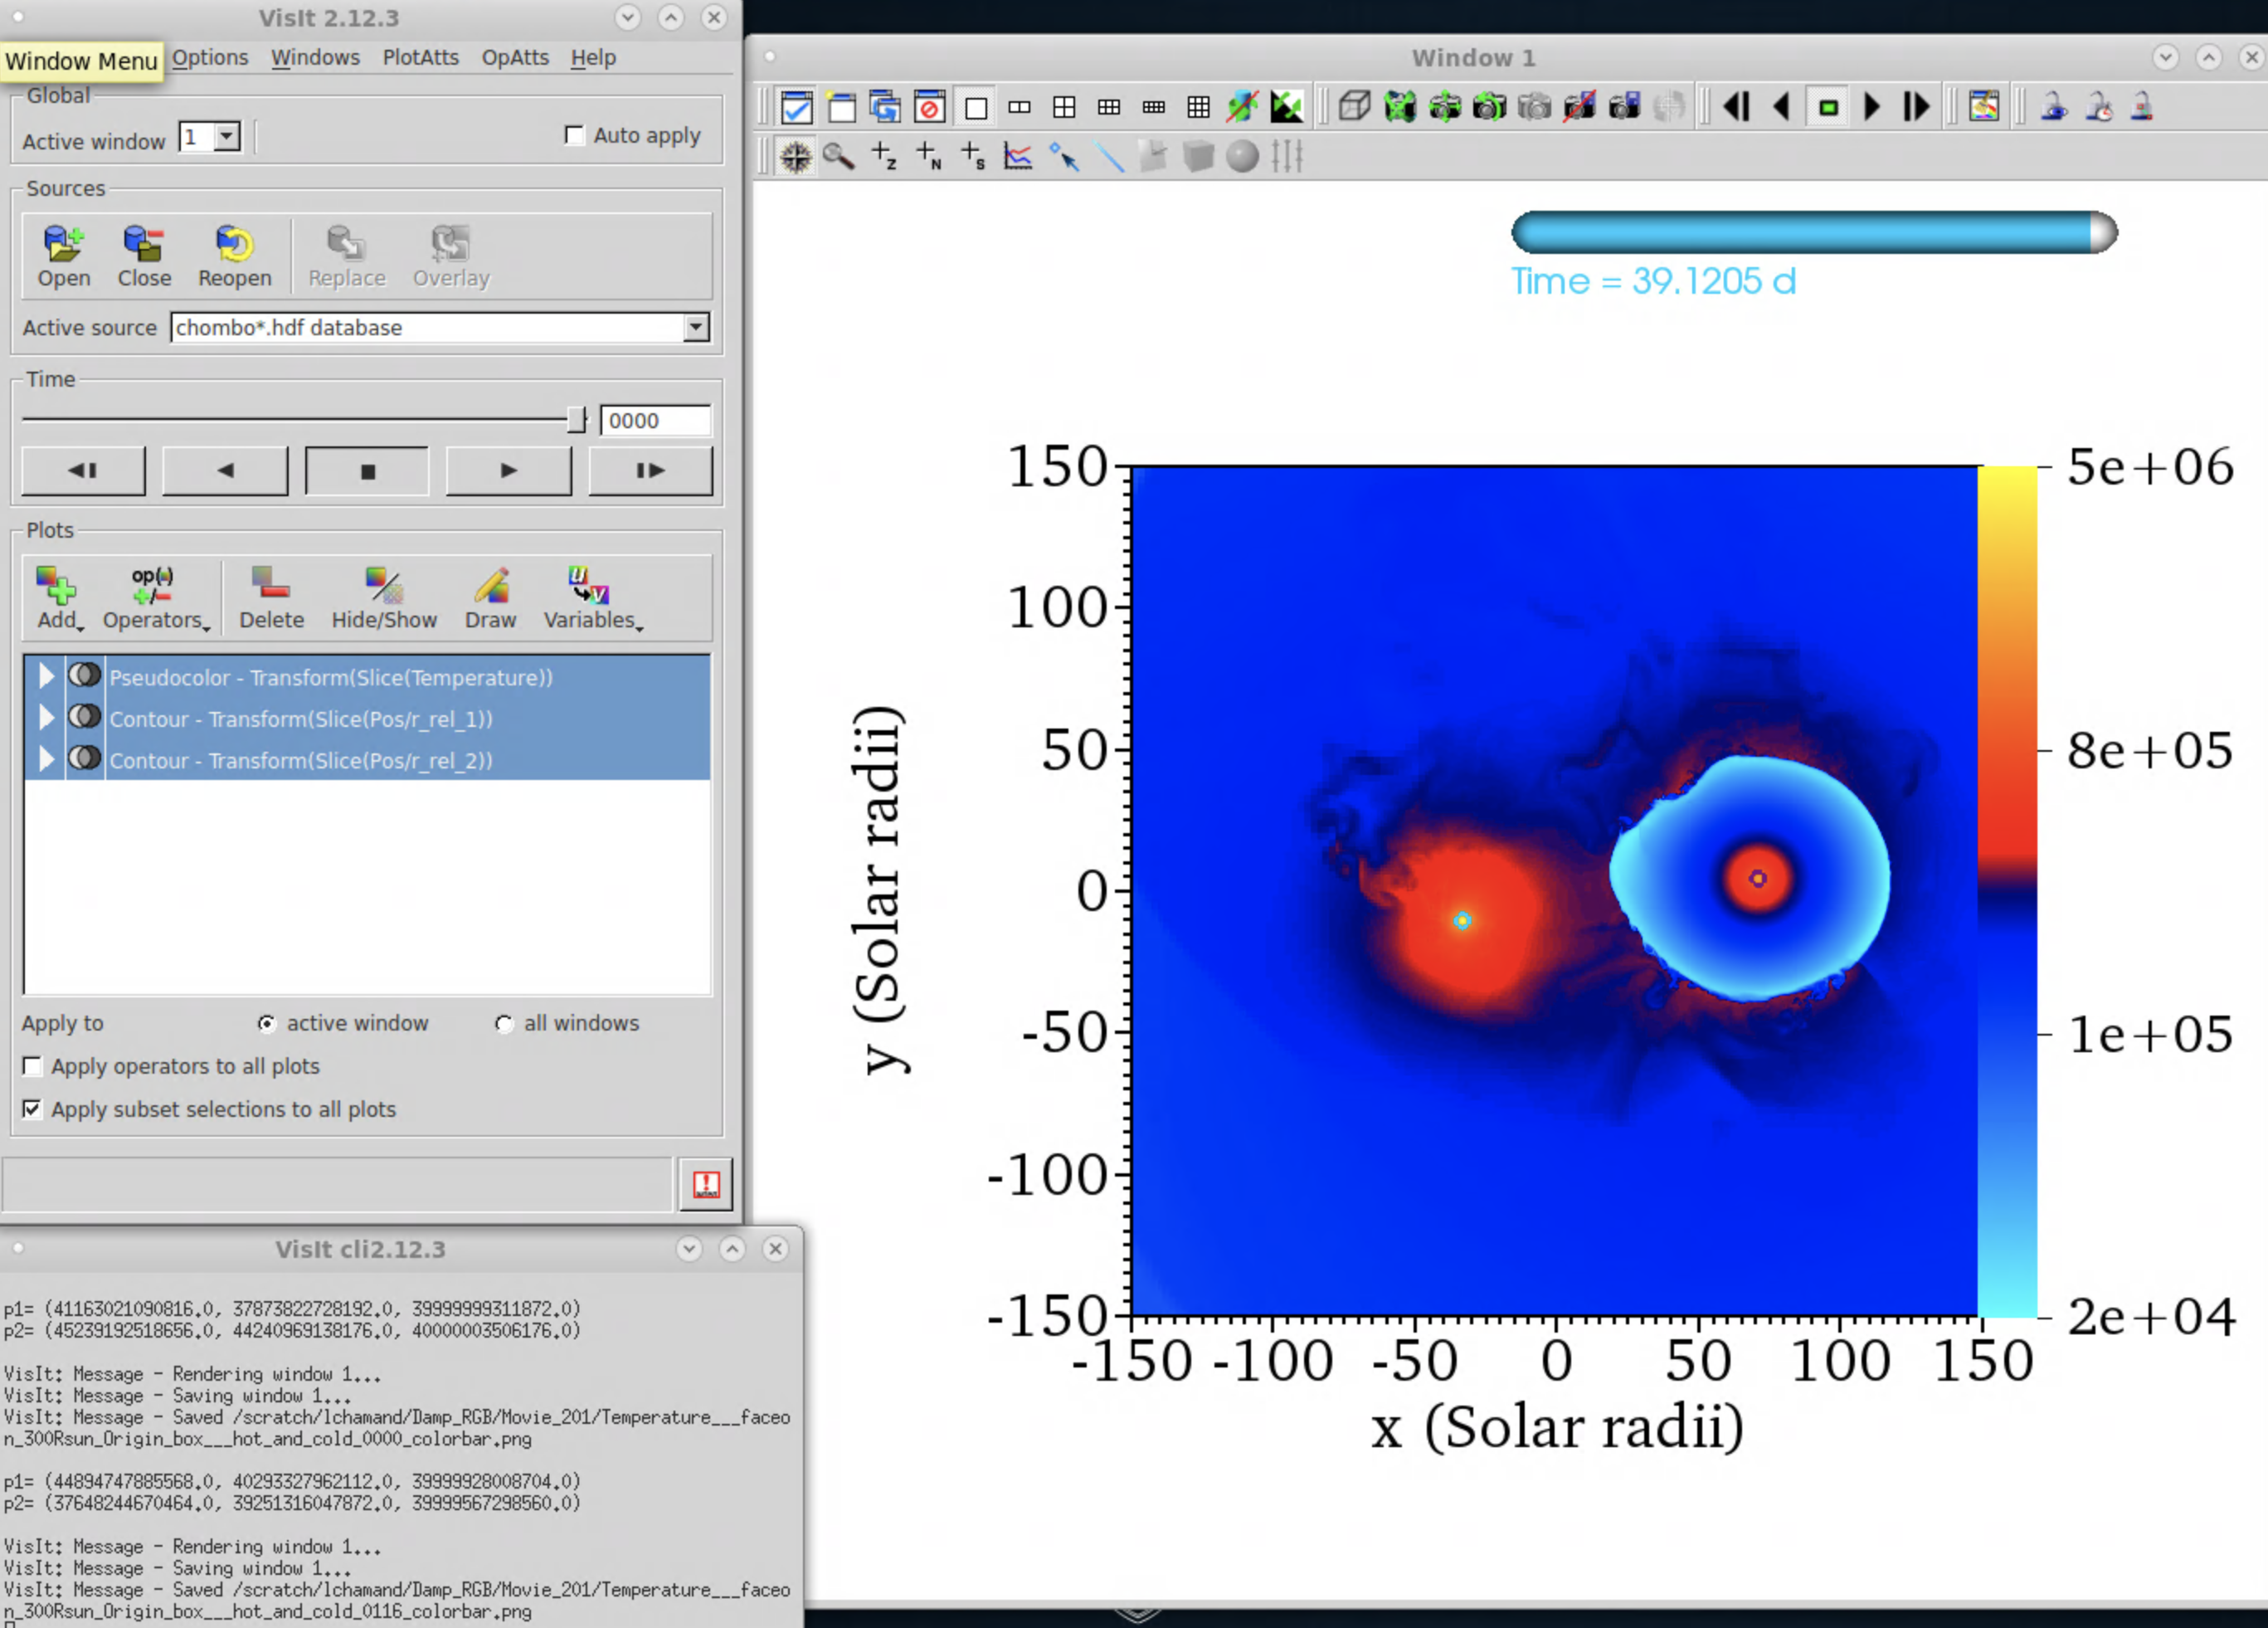Select the active window radio button
This screenshot has height=1628, width=2268.
(266, 1023)
